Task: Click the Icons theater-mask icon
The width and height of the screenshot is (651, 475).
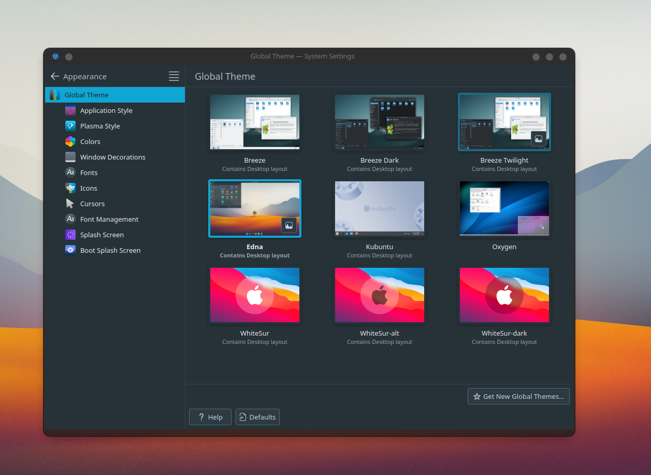Action: point(70,188)
